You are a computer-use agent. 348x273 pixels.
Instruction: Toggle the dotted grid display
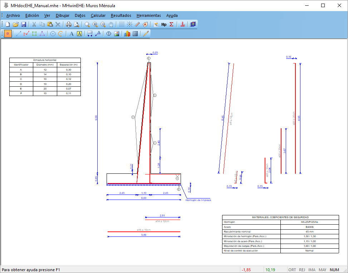pos(122,24)
